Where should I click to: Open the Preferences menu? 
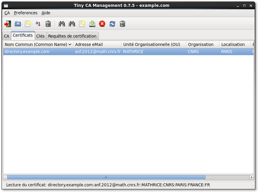[x=26, y=13]
